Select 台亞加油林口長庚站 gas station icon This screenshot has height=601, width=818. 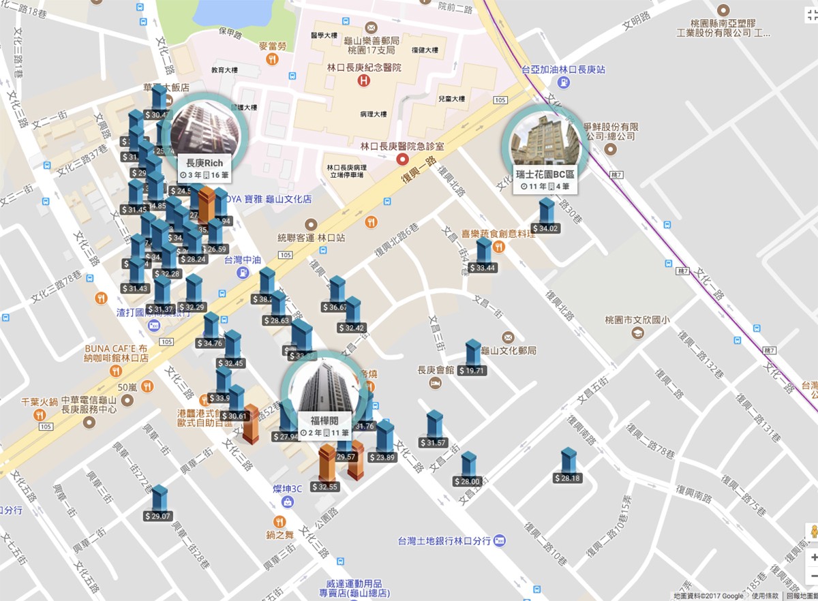coord(564,82)
